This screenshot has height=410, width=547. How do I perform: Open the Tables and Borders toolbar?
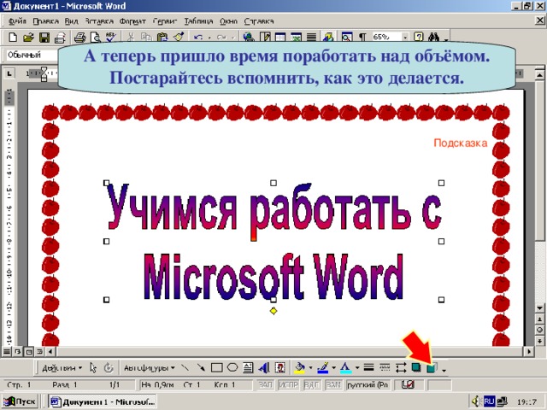coord(264,37)
